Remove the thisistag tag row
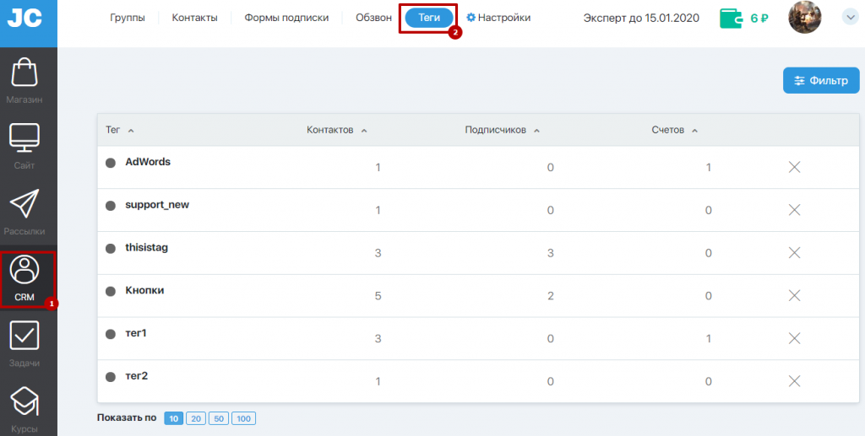The image size is (865, 436). [794, 252]
